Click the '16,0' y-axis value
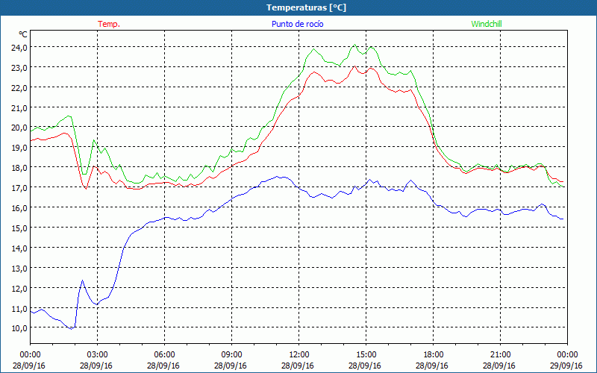Viewport: 597px width, 373px height. click(19, 208)
